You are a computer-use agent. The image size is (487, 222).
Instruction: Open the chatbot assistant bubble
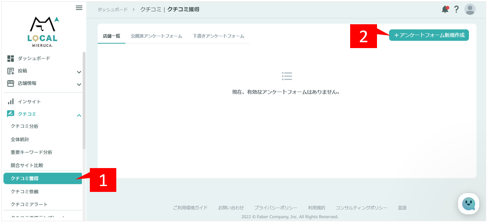(469, 204)
